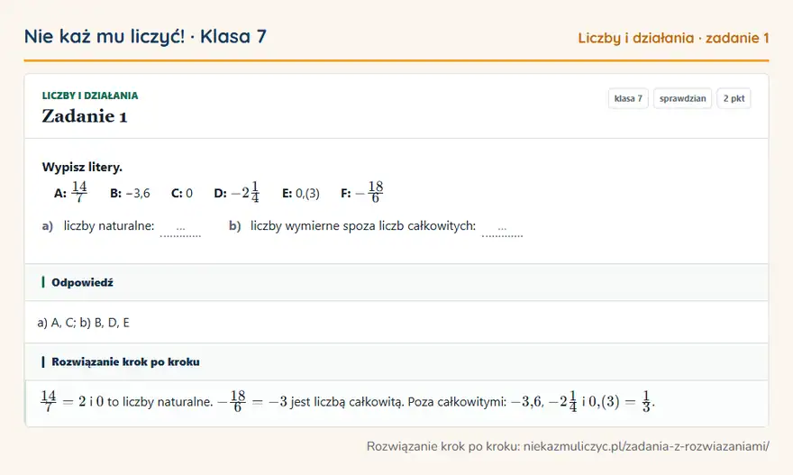Click '−18/6 = −3 jest liczbą całkowitą' text
This screenshot has height=475, width=793.
pyautogui.click(x=311, y=402)
